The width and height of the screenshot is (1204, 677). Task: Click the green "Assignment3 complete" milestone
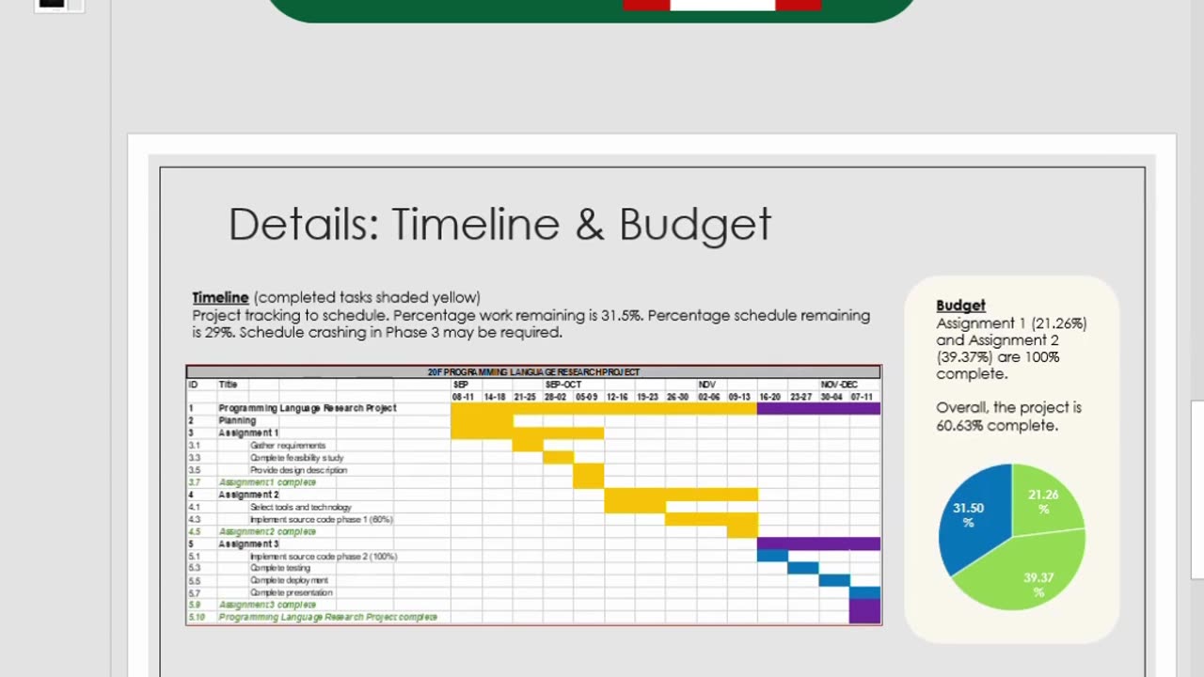click(267, 605)
